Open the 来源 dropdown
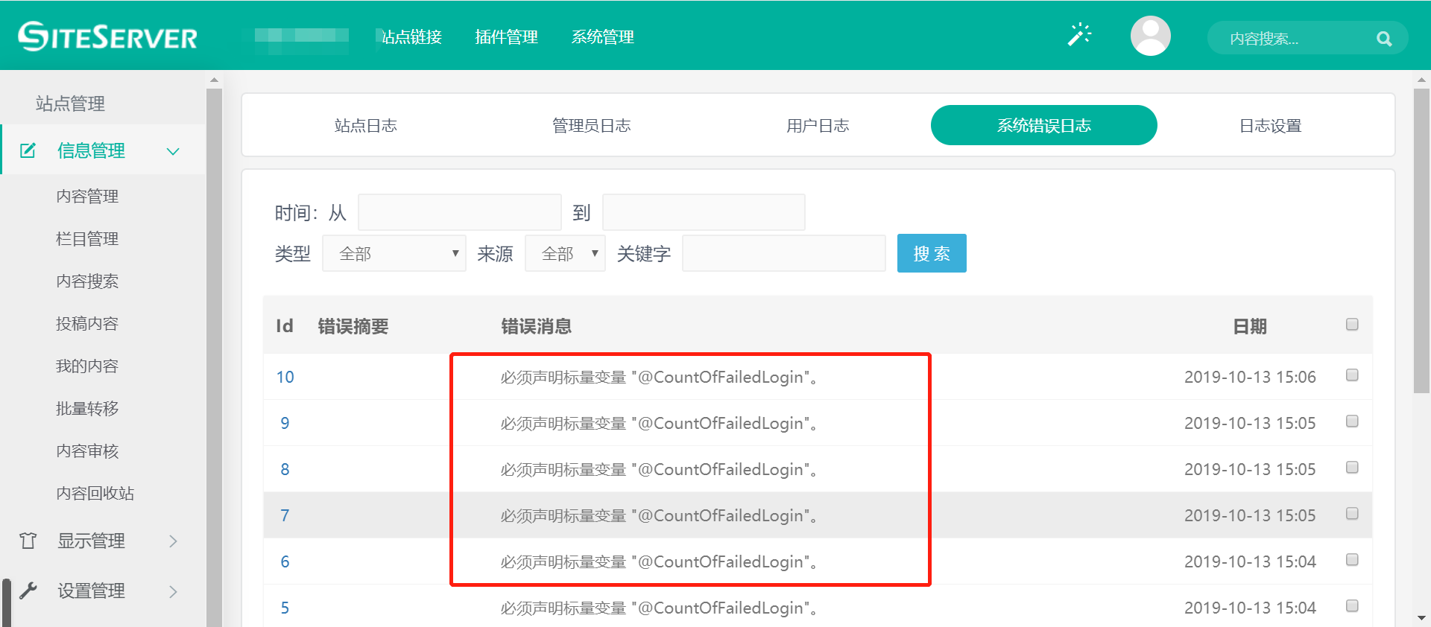The width and height of the screenshot is (1431, 627). pyautogui.click(x=565, y=253)
